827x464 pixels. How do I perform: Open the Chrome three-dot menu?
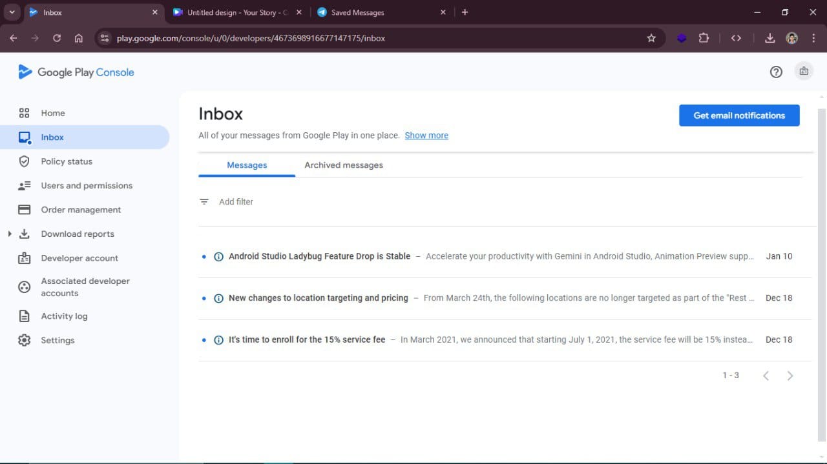point(813,38)
